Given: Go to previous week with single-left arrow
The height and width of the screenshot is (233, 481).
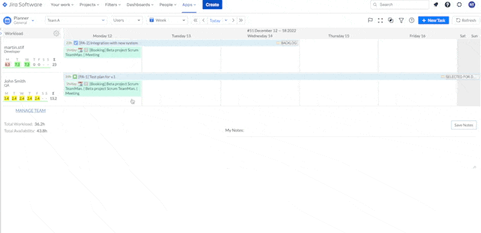Looking at the screenshot, I should [x=203, y=20].
